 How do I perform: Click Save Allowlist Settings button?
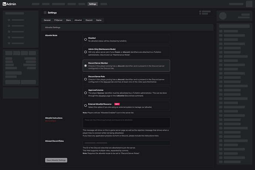pos(56,160)
